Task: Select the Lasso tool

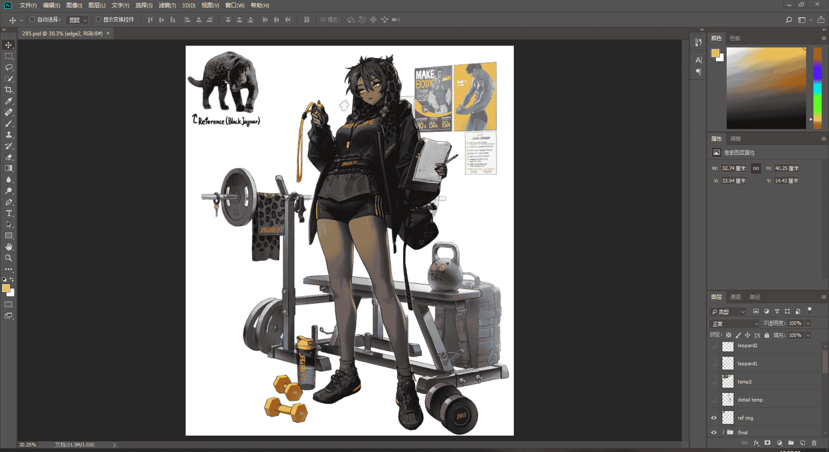Action: tap(9, 67)
